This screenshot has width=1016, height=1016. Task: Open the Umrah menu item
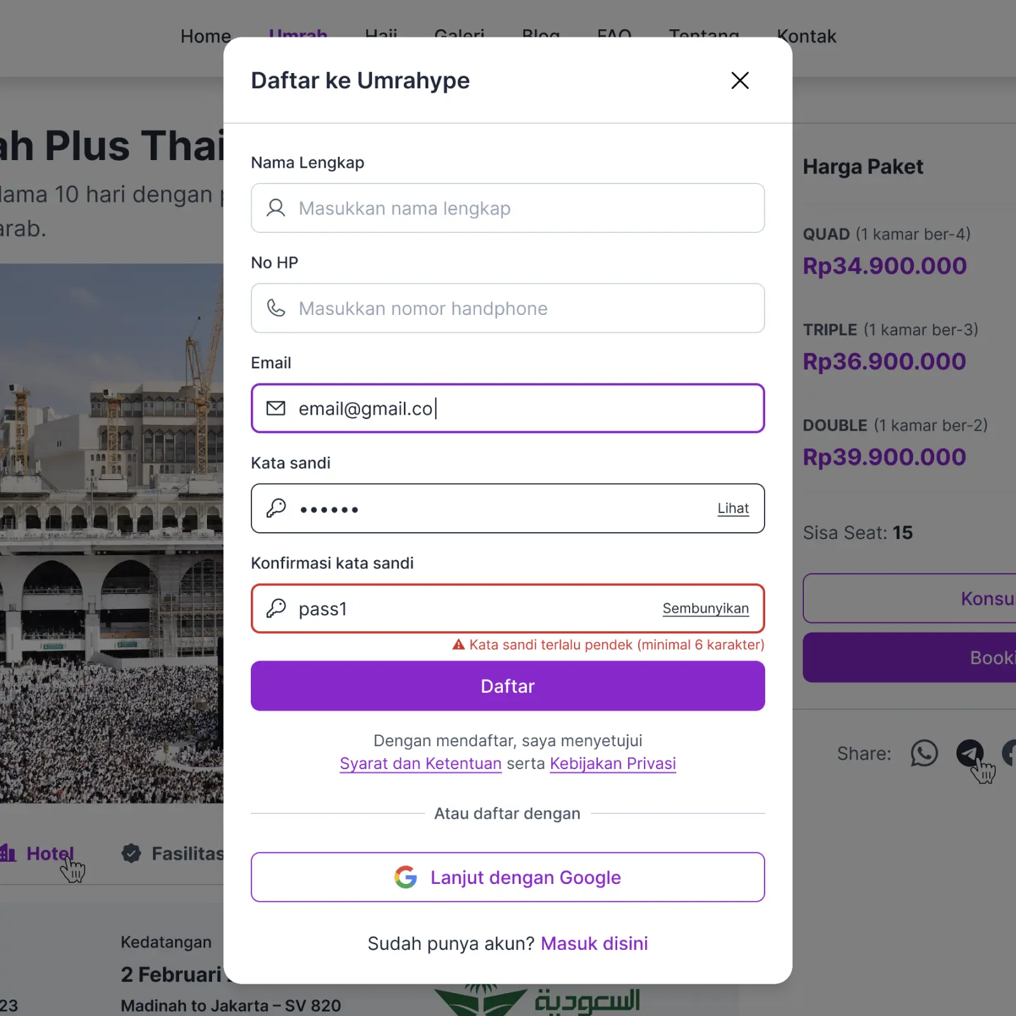pos(298,36)
